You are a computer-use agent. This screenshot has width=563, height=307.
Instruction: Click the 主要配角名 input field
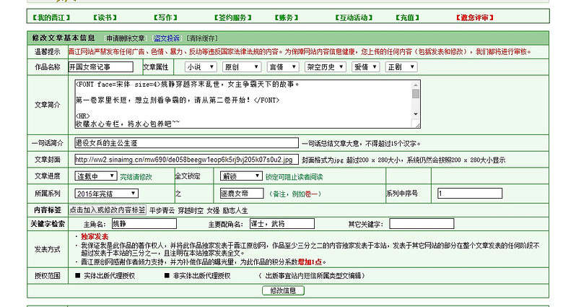282,224
